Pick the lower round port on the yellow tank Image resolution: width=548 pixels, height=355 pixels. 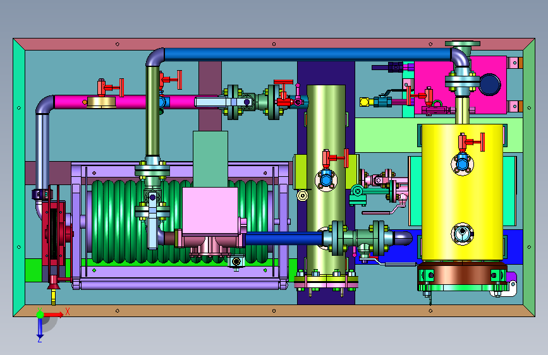462,234
